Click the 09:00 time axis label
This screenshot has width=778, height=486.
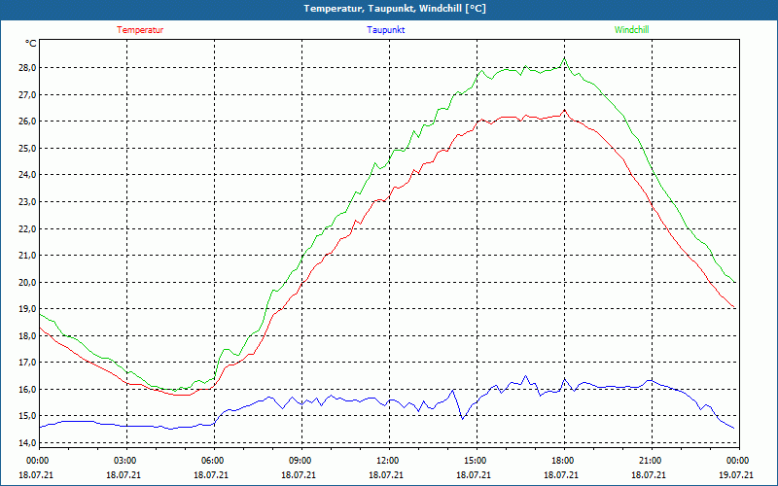tap(300, 461)
